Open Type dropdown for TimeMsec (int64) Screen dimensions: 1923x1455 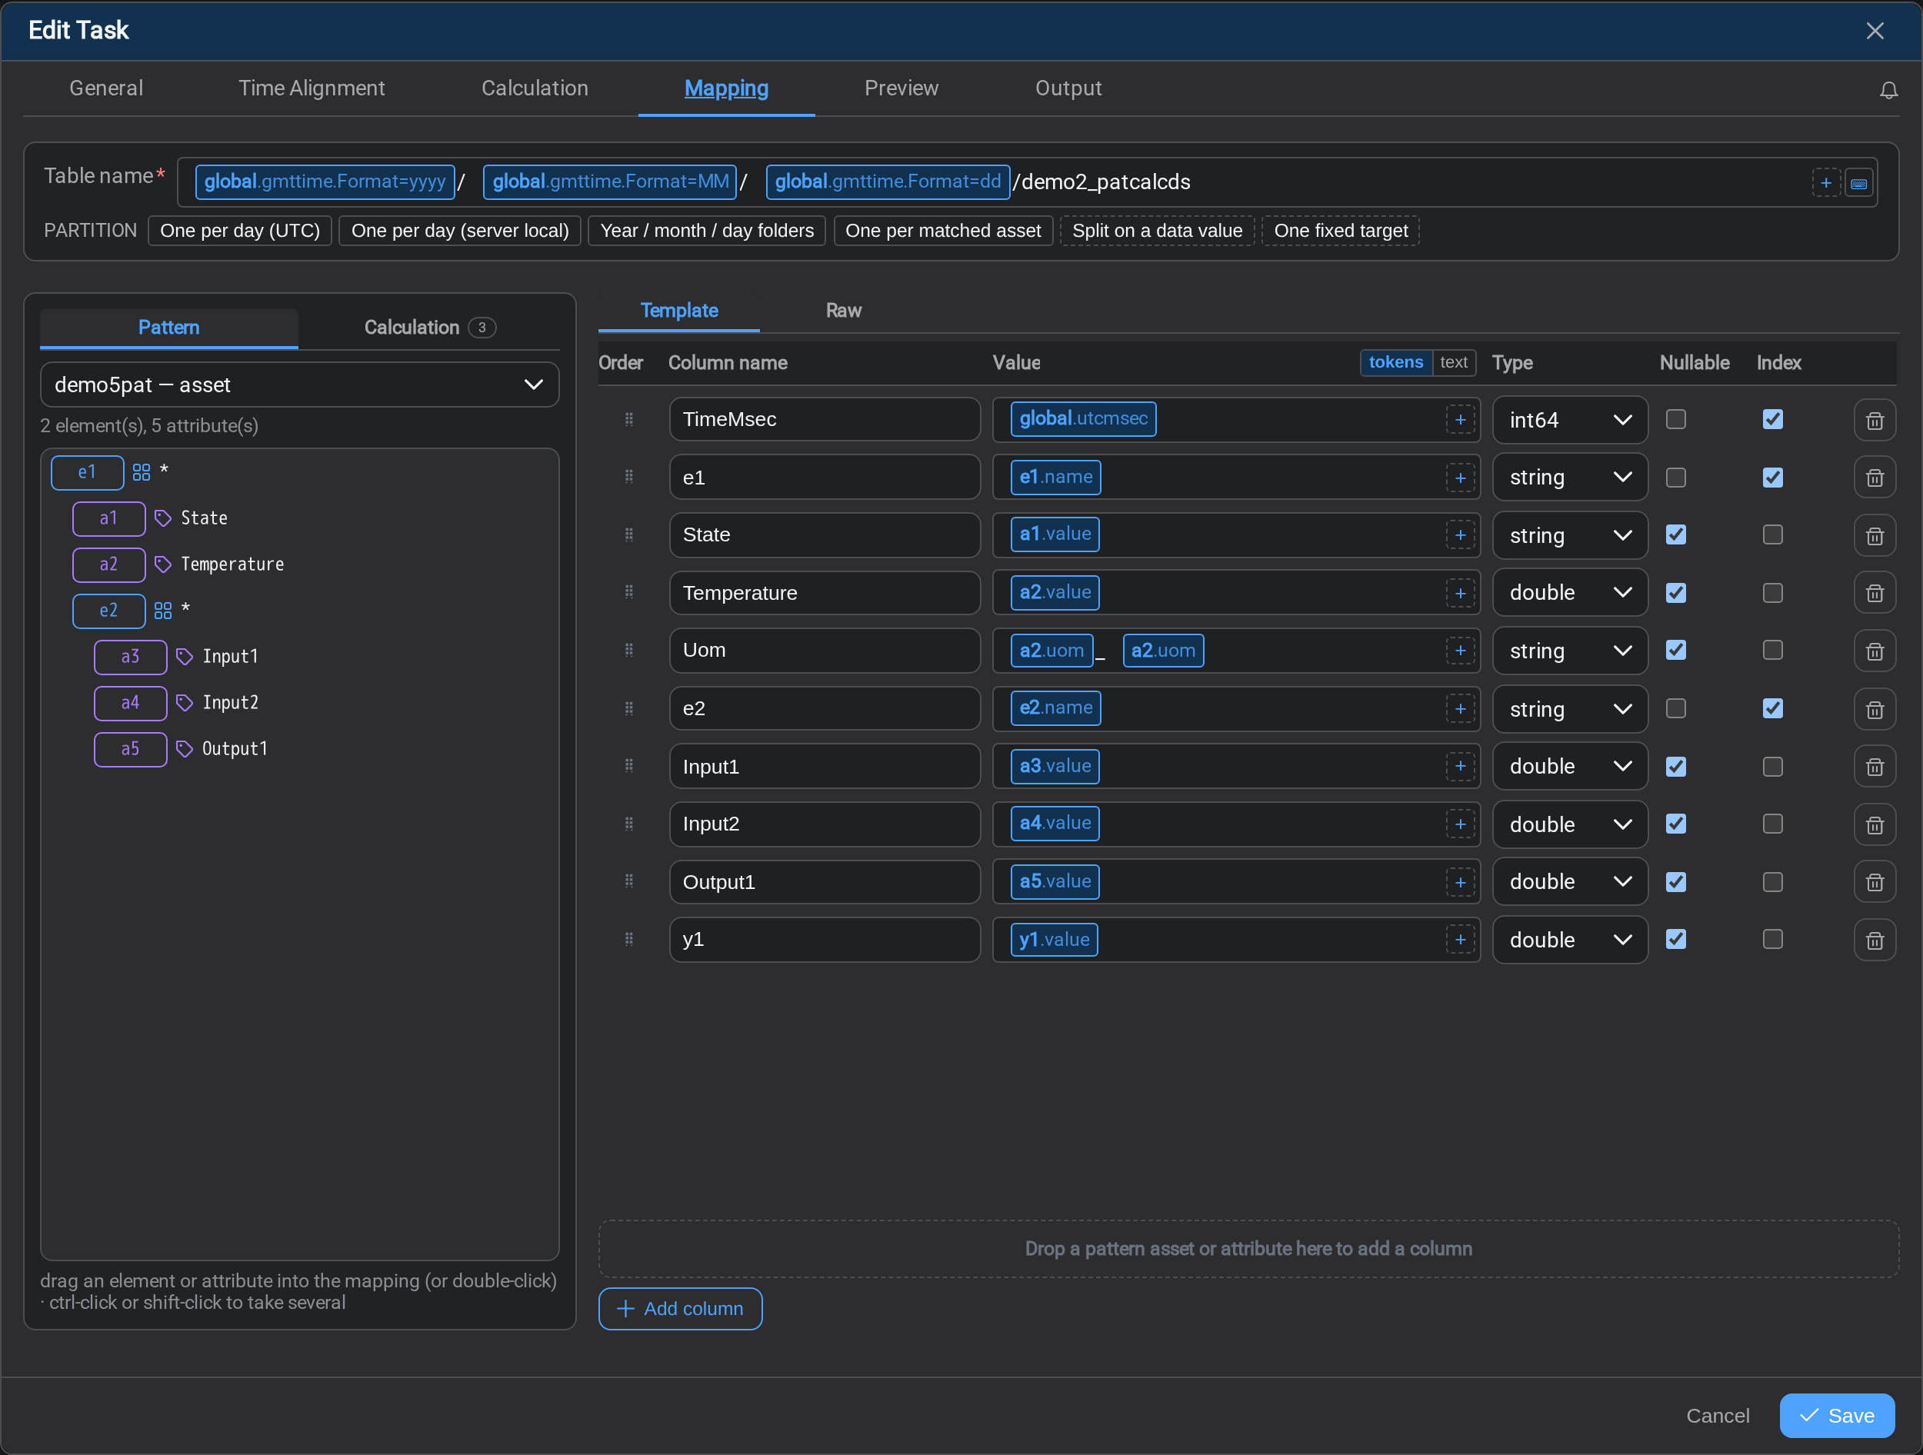coord(1569,420)
